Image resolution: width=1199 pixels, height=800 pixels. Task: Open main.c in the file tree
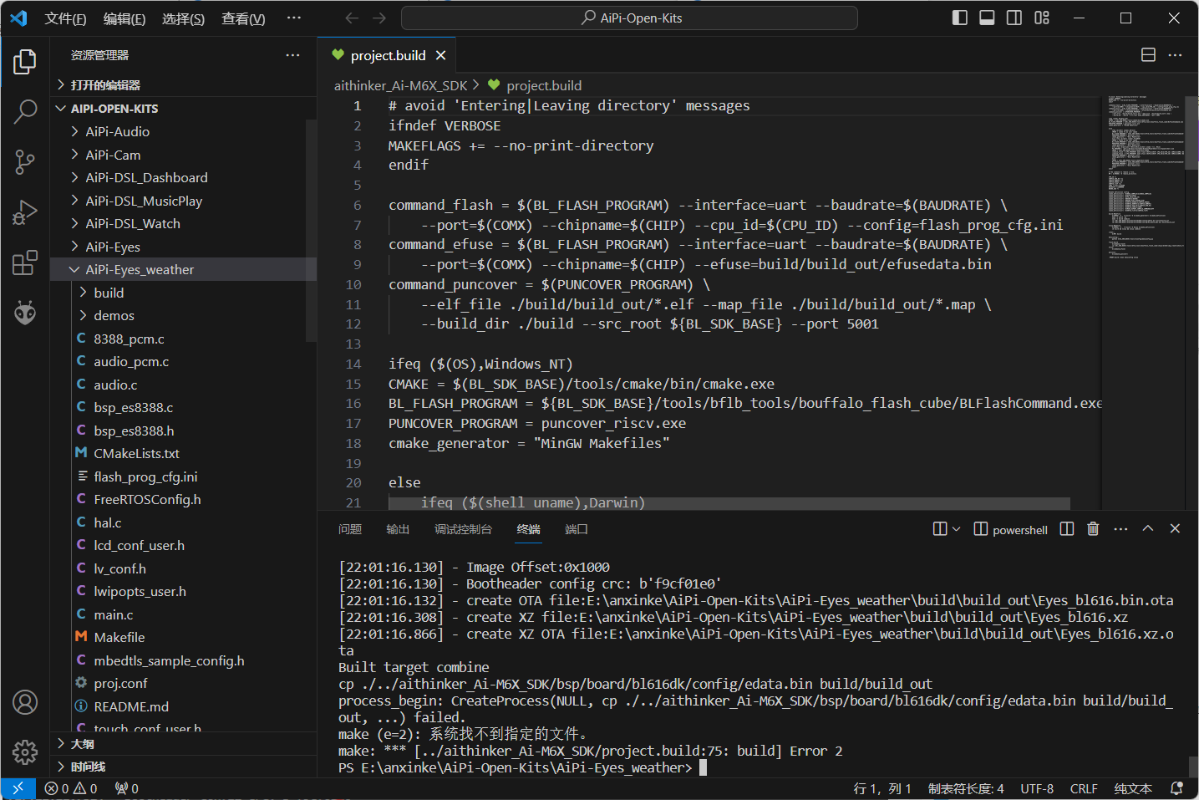tap(183, 614)
